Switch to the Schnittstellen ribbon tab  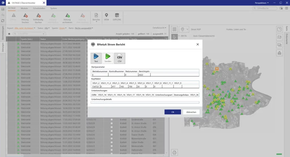click(x=39, y=8)
